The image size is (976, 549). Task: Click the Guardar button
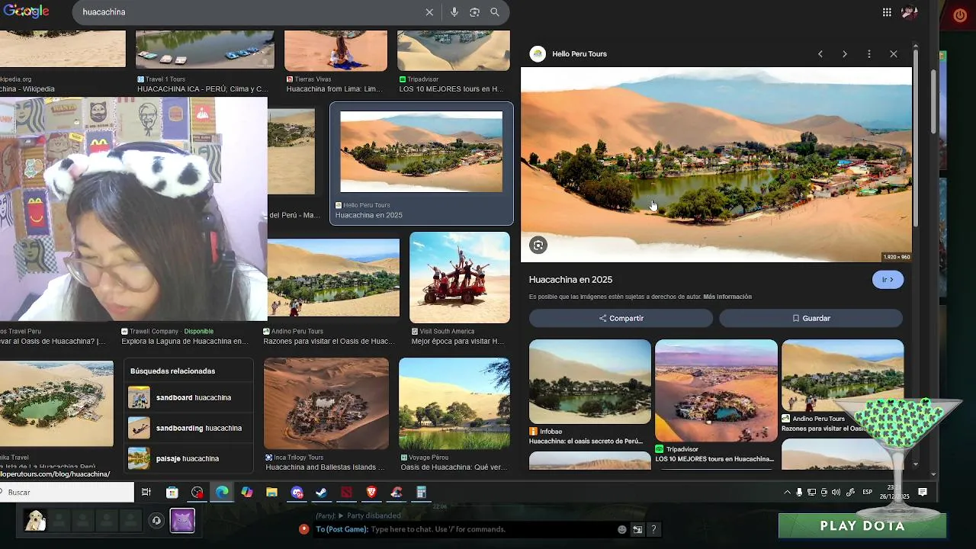tap(811, 318)
